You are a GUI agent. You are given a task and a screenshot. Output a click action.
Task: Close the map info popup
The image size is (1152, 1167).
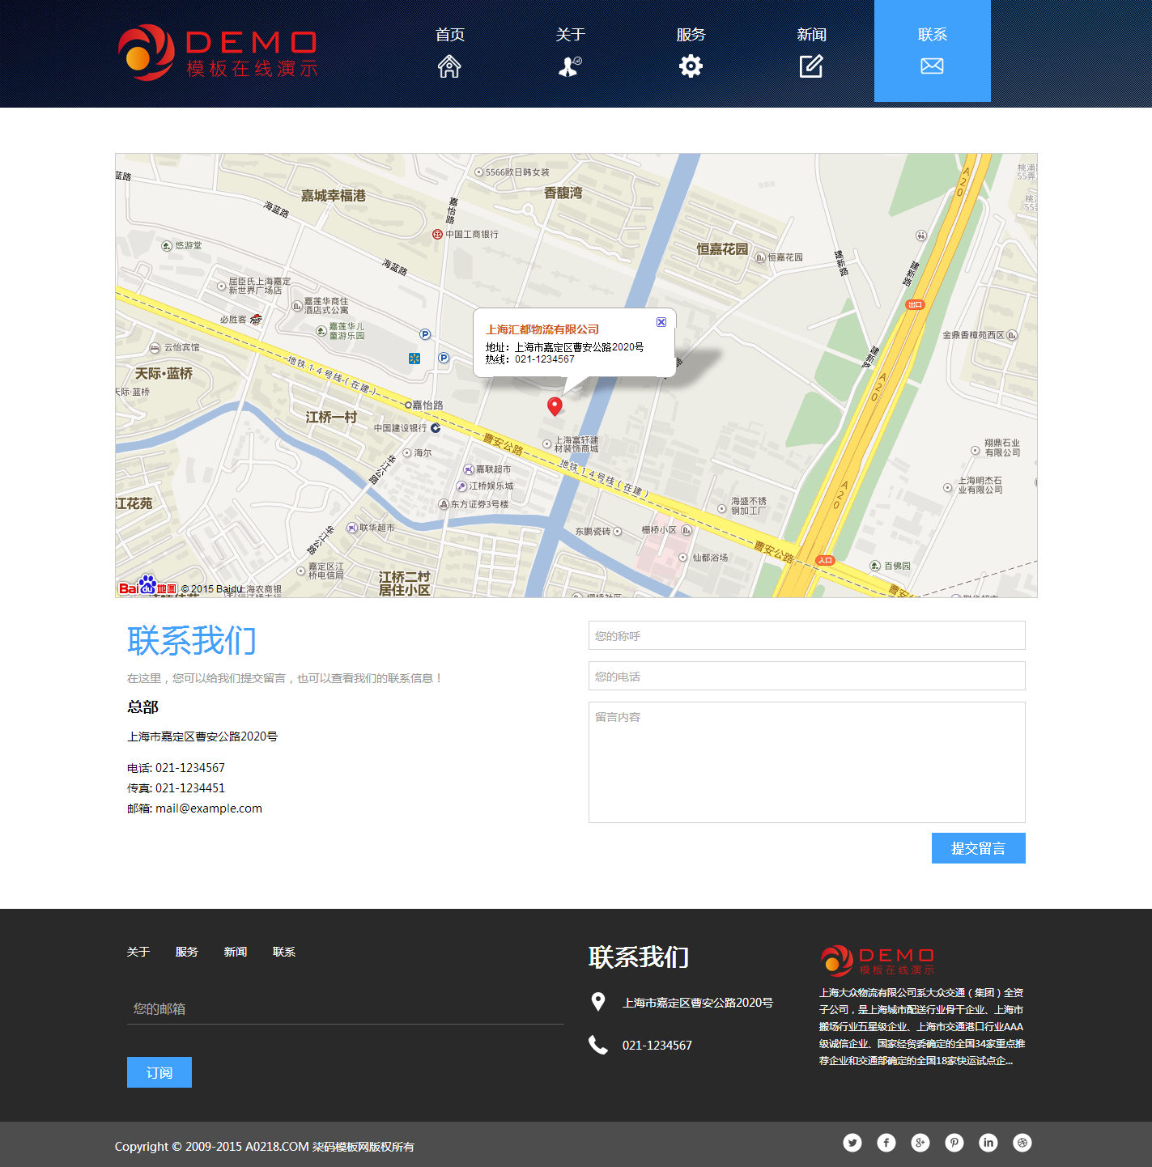click(661, 322)
